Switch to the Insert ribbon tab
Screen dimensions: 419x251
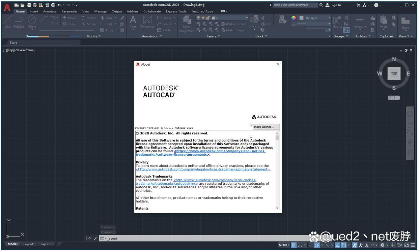pos(34,11)
